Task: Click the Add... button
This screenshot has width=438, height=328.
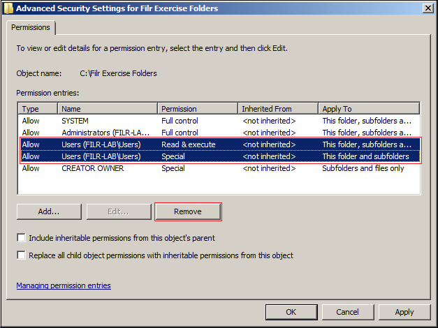Action: (x=48, y=211)
